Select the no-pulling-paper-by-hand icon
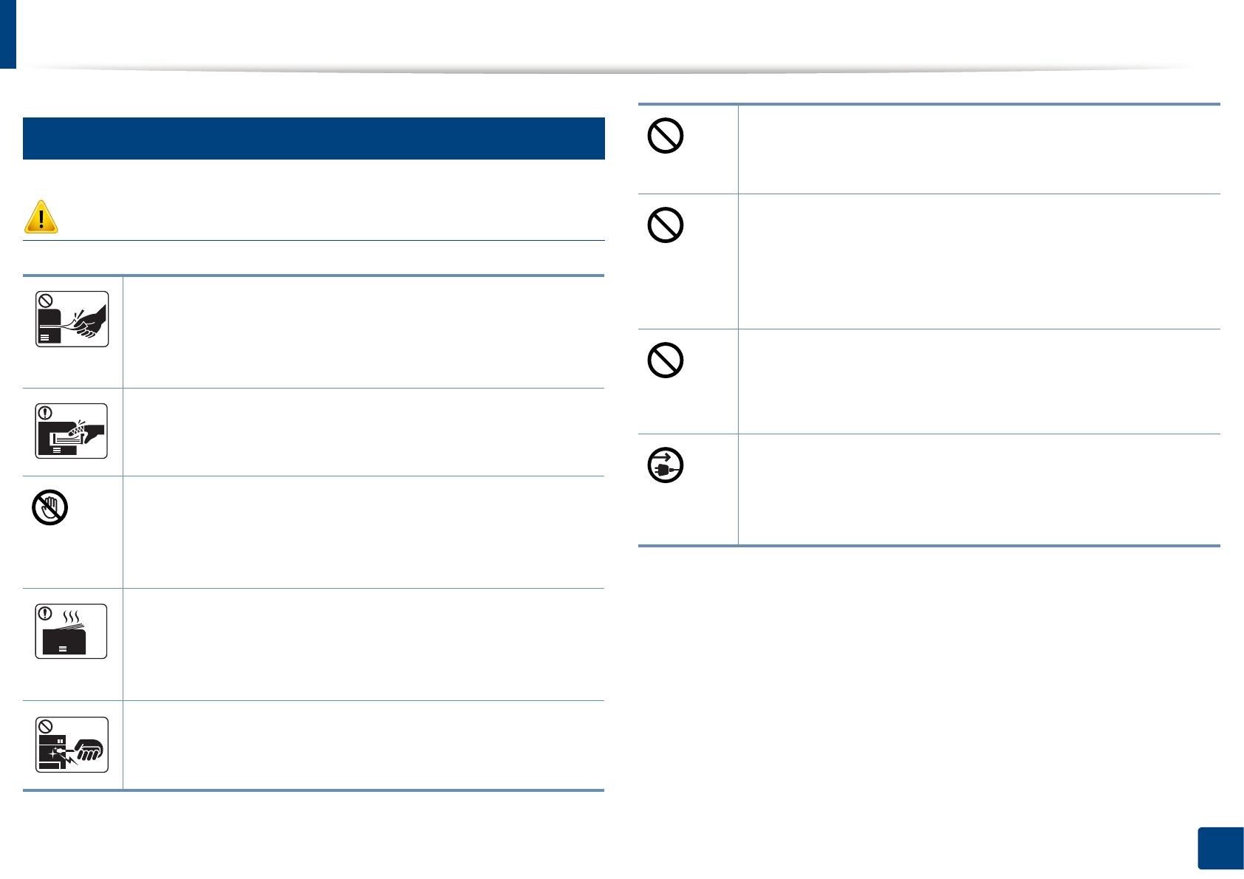Screen dimensions: 1244x879 [72, 319]
